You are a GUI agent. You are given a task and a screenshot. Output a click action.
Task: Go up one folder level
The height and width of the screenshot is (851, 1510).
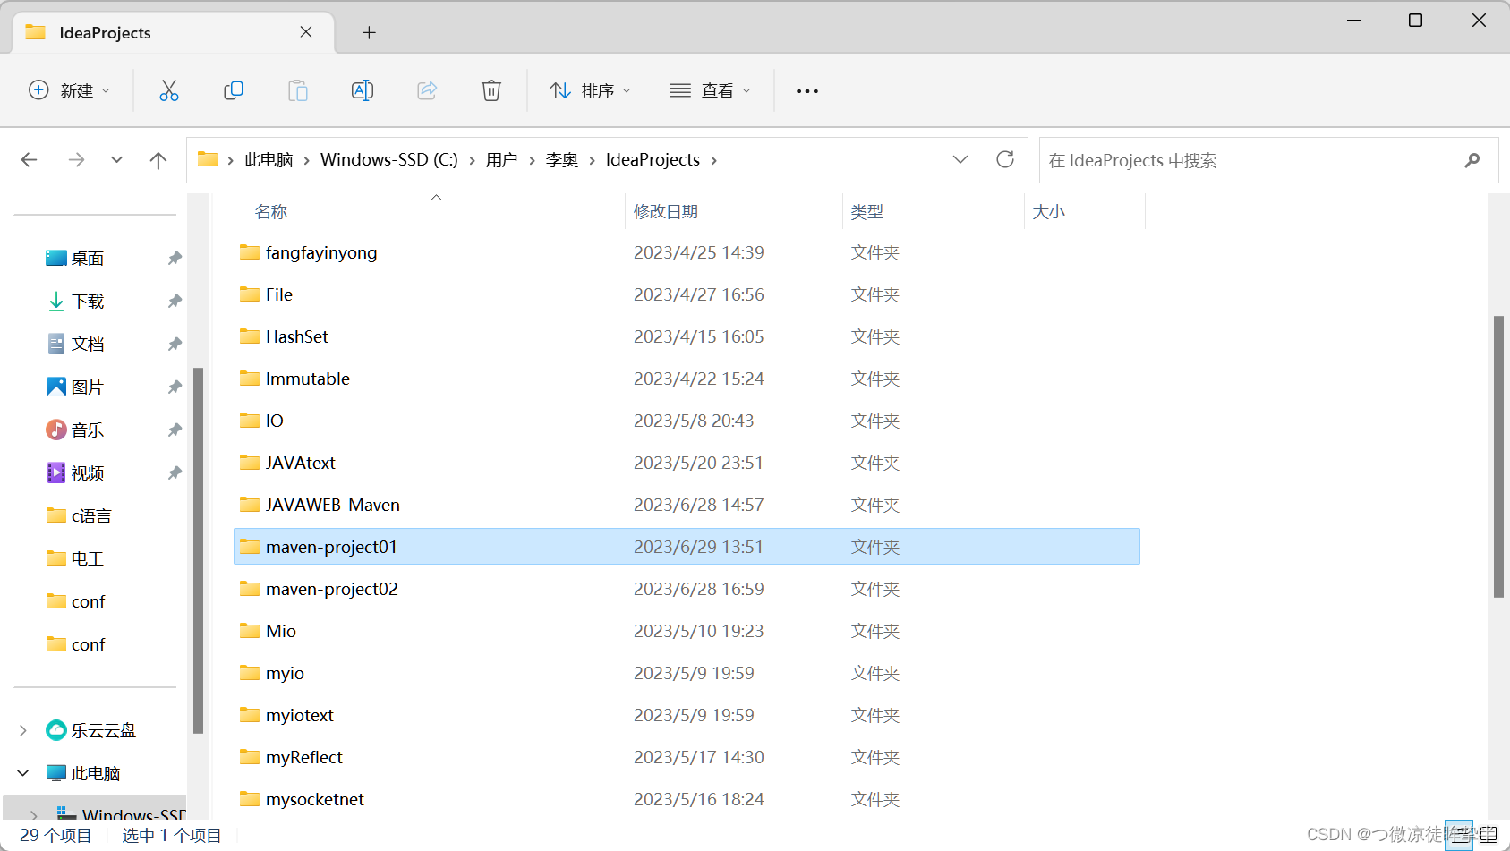click(158, 160)
